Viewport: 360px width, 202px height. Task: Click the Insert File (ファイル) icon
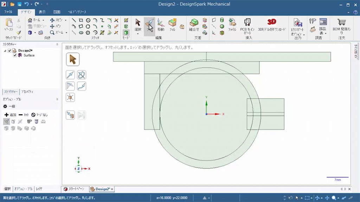point(232,24)
